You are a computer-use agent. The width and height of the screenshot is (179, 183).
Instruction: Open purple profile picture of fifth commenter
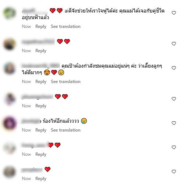[10, 123]
